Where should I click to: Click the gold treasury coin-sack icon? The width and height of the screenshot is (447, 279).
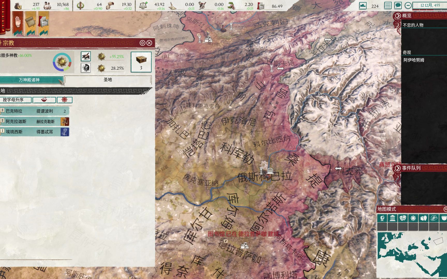point(18,6)
